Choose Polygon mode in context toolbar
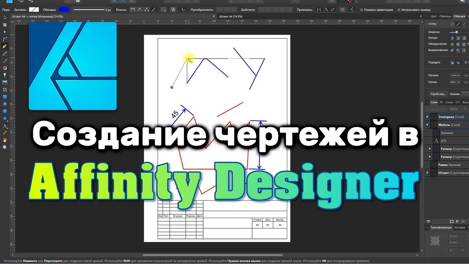This screenshot has width=469, height=264. point(146,10)
